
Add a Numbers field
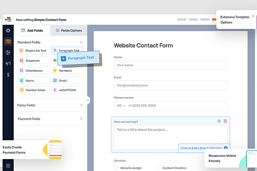(x=67, y=71)
